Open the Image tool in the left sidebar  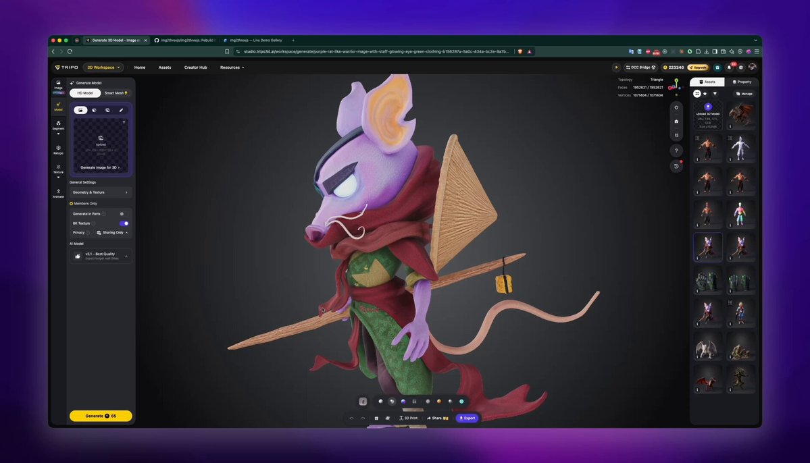click(58, 85)
